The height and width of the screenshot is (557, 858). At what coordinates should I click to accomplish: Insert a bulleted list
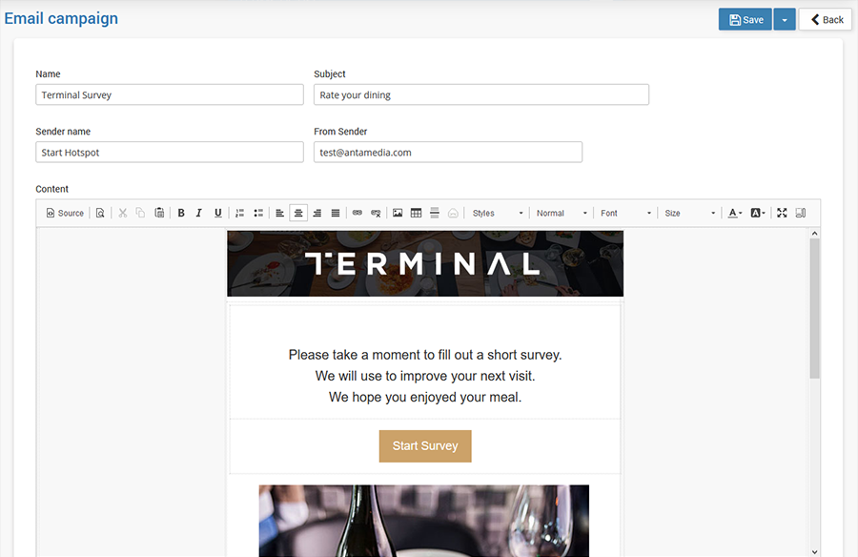click(258, 213)
